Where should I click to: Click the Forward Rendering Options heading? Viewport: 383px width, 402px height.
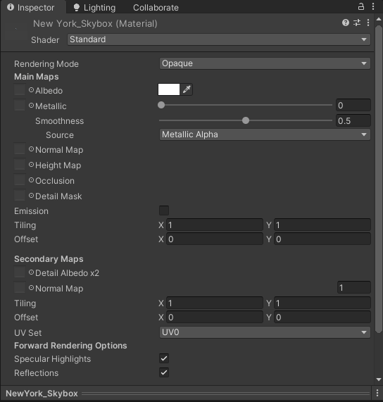[70, 346]
